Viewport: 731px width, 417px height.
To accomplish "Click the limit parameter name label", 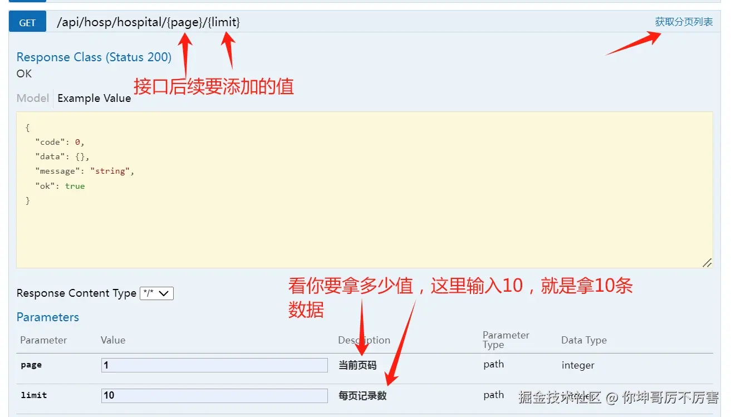I will [x=33, y=395].
